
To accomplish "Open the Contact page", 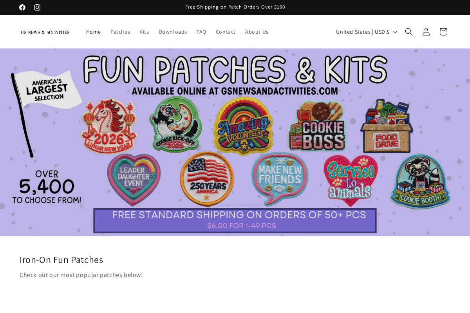I will (x=226, y=32).
